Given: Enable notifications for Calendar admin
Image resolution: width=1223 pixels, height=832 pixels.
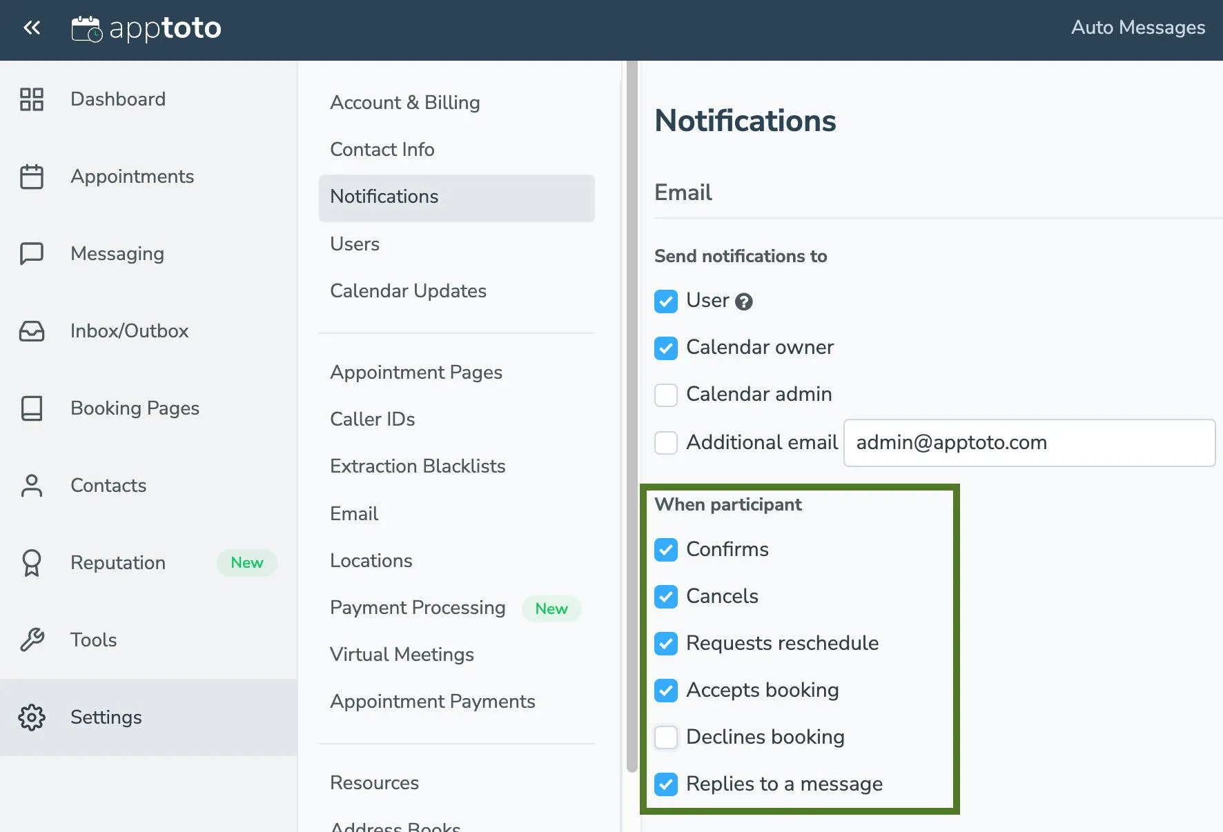Looking at the screenshot, I should (x=666, y=395).
